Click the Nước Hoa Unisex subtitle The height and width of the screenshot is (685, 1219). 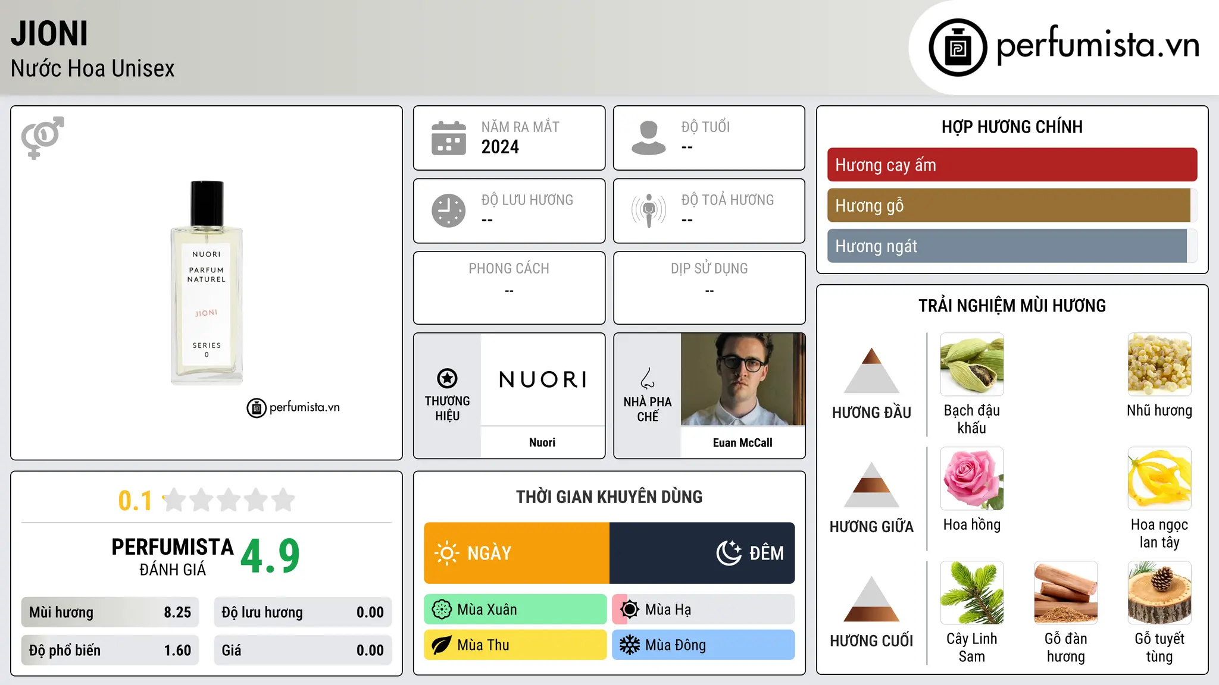(93, 68)
